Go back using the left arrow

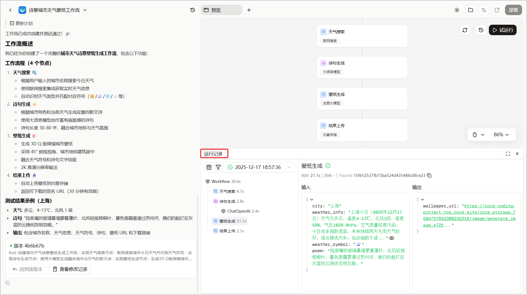click(x=10, y=10)
